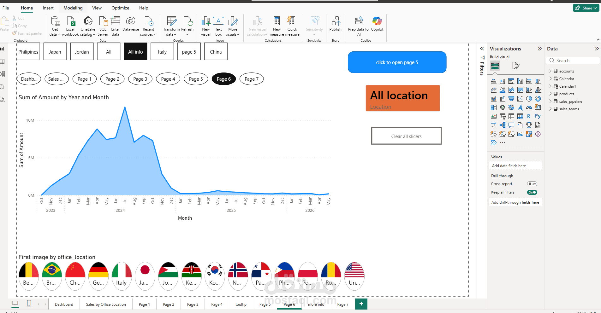The height and width of the screenshot is (313, 601).
Task: Select the Pie chart visual icon
Action: (529, 99)
